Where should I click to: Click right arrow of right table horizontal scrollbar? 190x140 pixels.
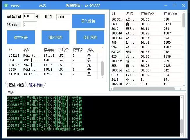[181, 89]
